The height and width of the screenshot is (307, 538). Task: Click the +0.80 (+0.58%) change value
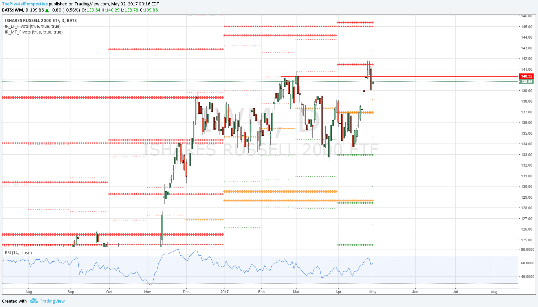click(65, 10)
